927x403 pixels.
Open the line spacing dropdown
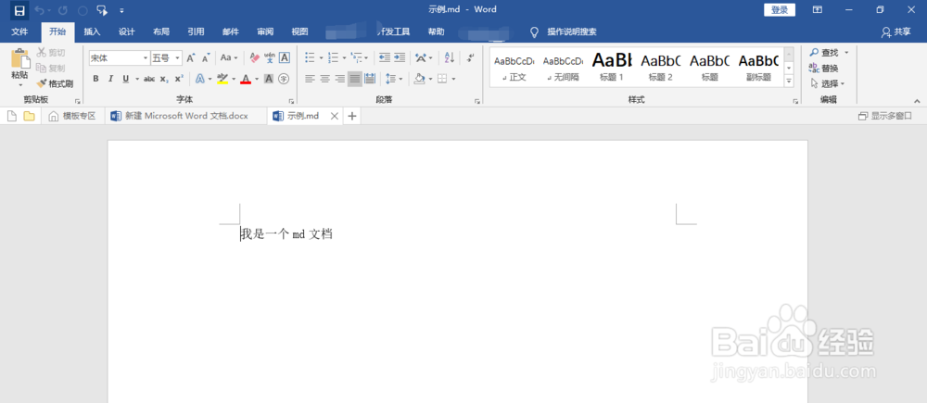[394, 79]
